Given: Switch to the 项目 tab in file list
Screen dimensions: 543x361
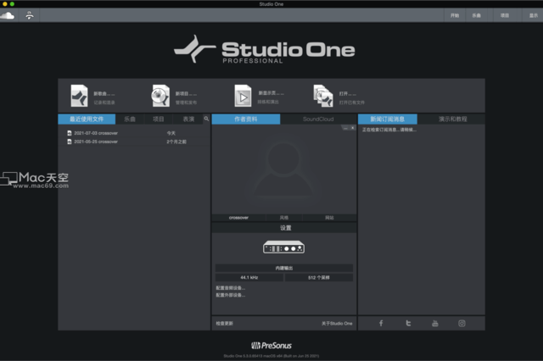Looking at the screenshot, I should pyautogui.click(x=159, y=119).
